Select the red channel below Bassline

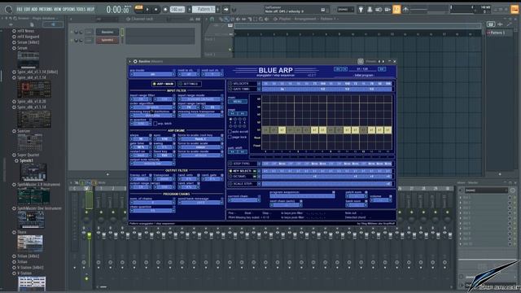107,40
